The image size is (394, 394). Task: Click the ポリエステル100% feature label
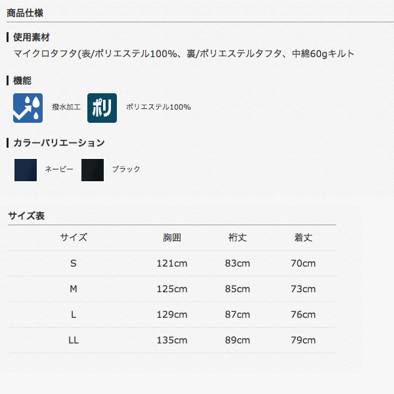pos(158,107)
